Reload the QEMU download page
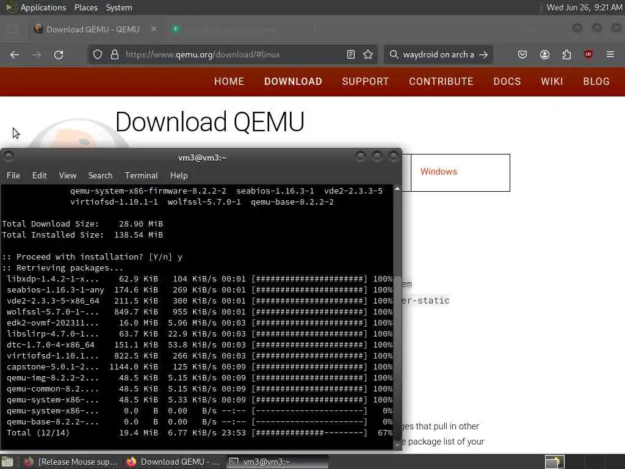This screenshot has width=625, height=469. tap(59, 54)
